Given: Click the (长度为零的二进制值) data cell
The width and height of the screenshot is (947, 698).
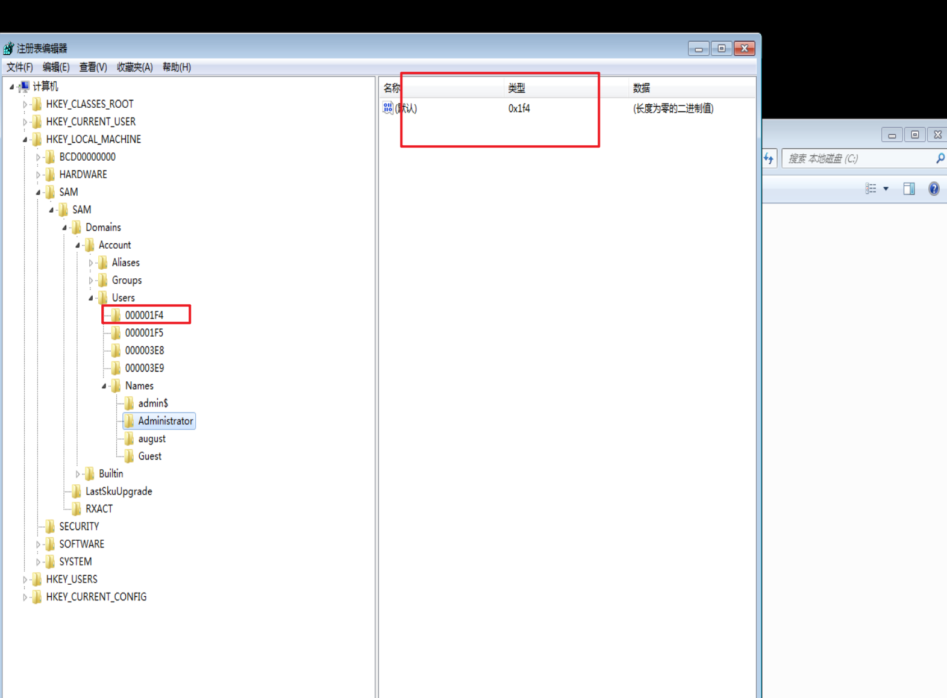Looking at the screenshot, I should (673, 108).
